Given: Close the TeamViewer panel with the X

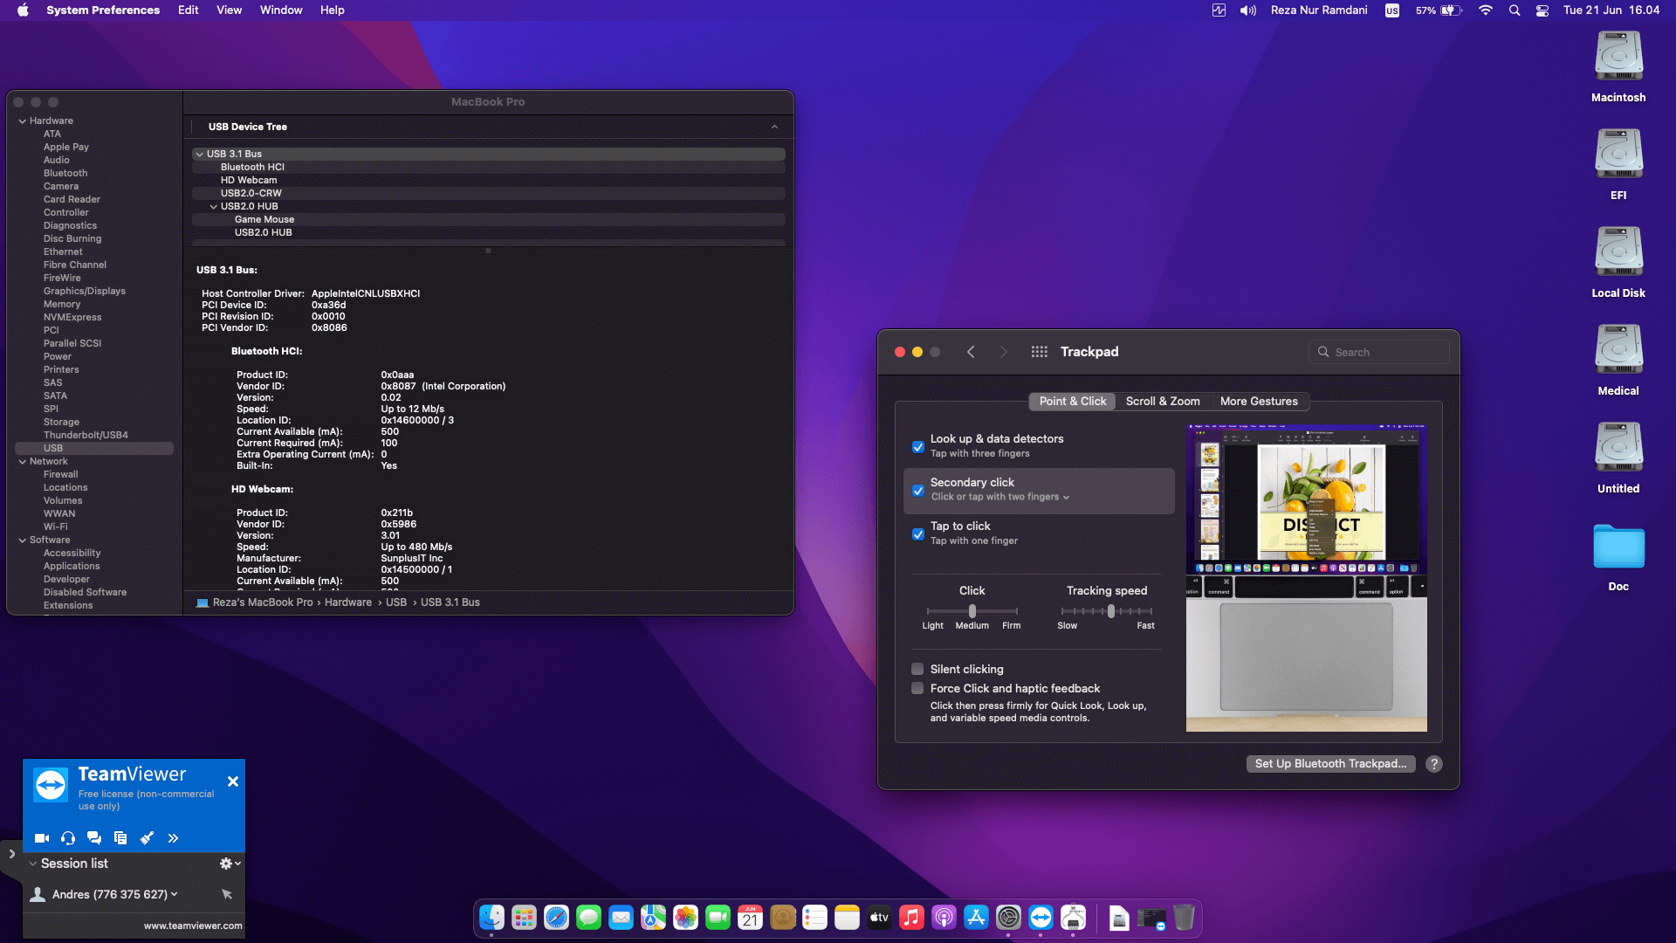Looking at the screenshot, I should point(233,781).
